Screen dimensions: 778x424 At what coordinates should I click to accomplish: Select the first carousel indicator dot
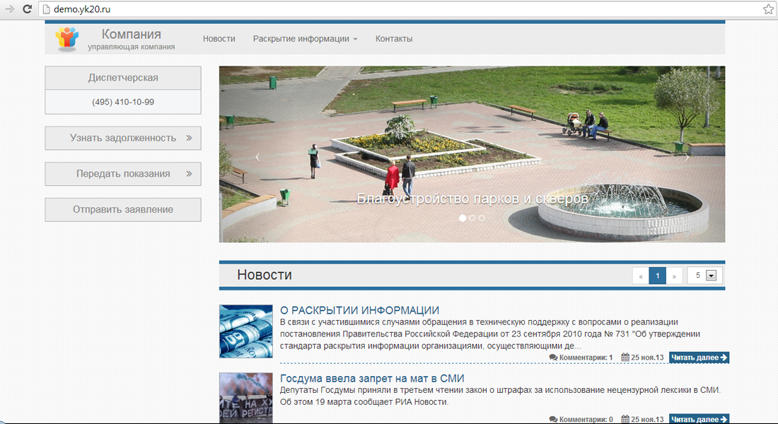click(463, 218)
